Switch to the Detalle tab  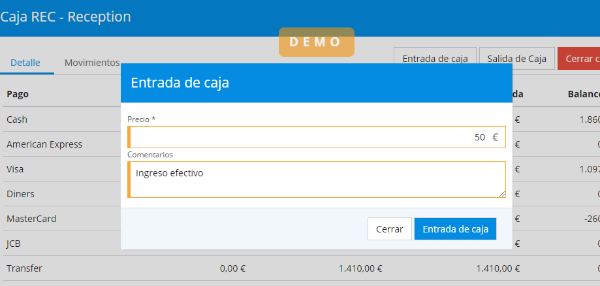[27, 63]
